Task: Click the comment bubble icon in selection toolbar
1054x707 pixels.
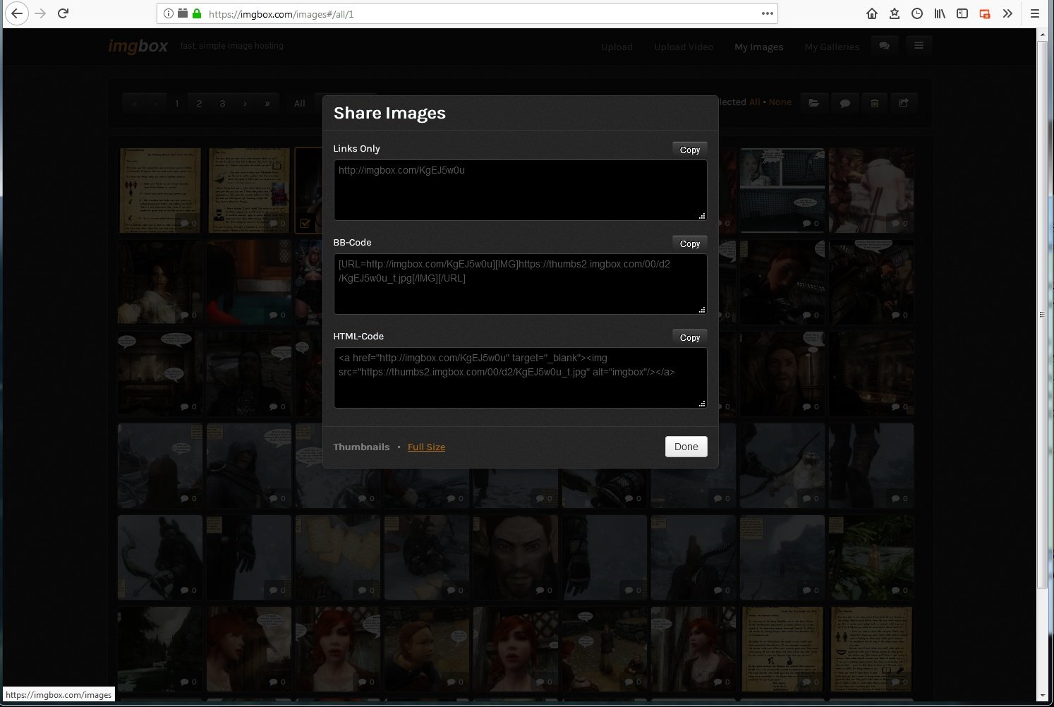Action: (x=844, y=103)
